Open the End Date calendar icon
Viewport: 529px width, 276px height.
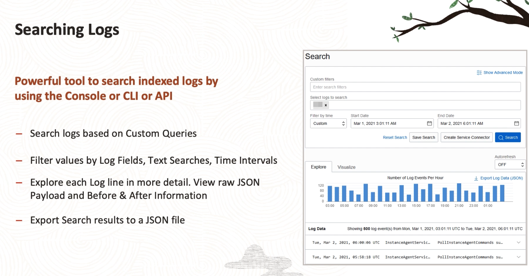(x=516, y=123)
